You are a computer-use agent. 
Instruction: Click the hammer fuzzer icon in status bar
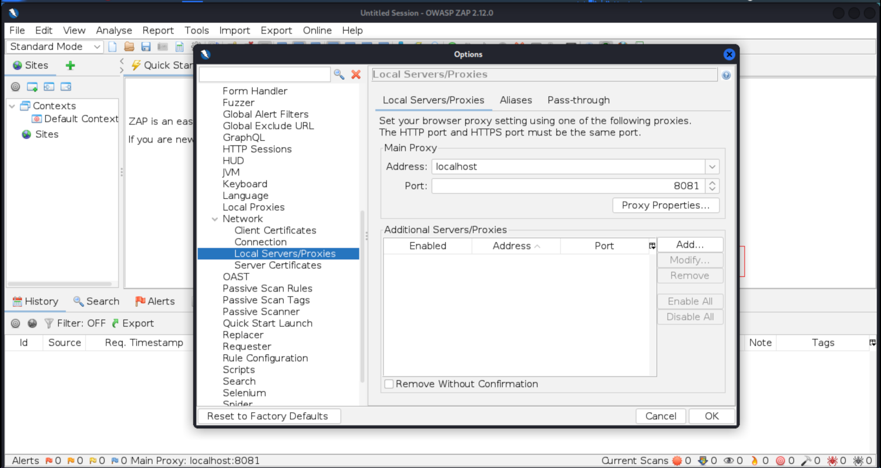806,461
